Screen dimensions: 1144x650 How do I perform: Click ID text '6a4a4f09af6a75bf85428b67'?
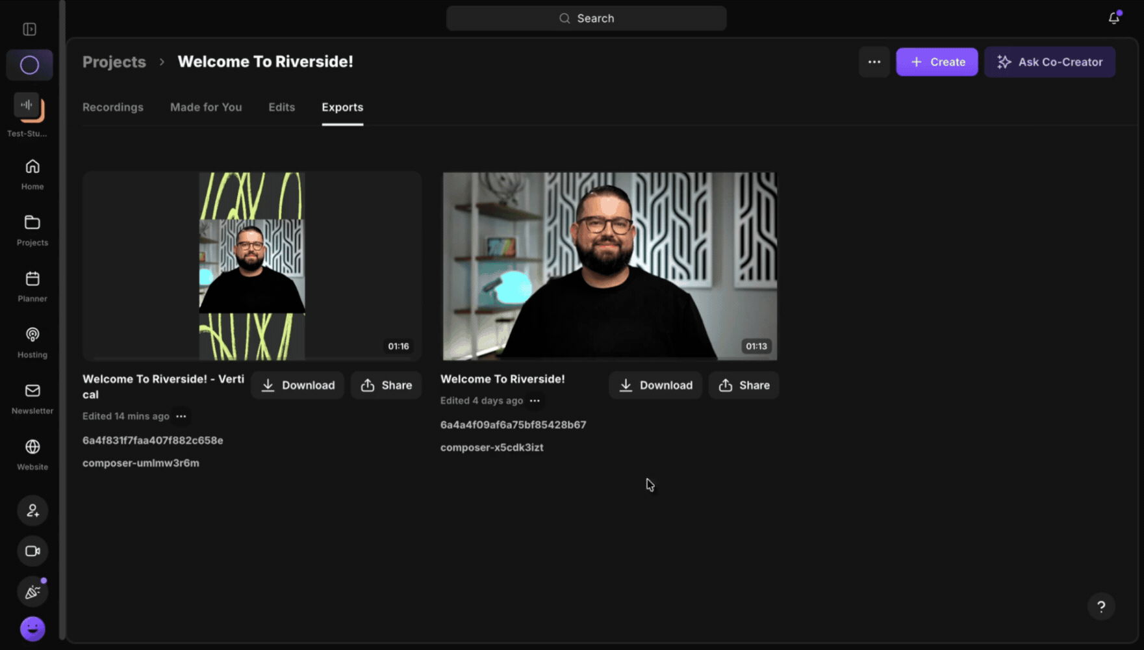coord(513,424)
